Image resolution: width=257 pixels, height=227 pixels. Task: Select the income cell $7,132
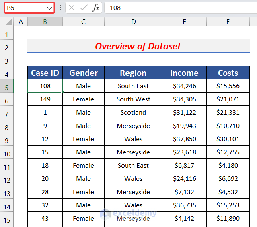click(x=184, y=192)
